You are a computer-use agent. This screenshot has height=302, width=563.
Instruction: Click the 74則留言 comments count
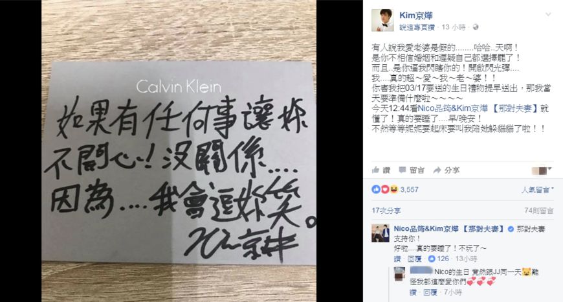point(538,211)
